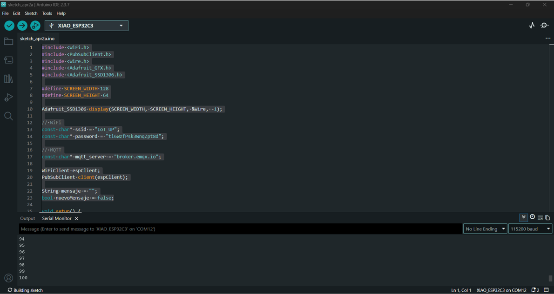Open the Help menu
The image size is (554, 294).
coord(61,13)
